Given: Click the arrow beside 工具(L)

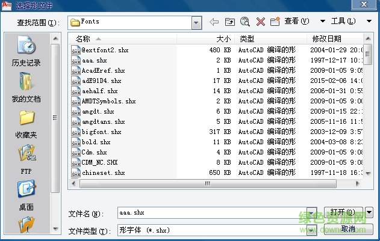Looking at the screenshot, I should tap(369, 21).
